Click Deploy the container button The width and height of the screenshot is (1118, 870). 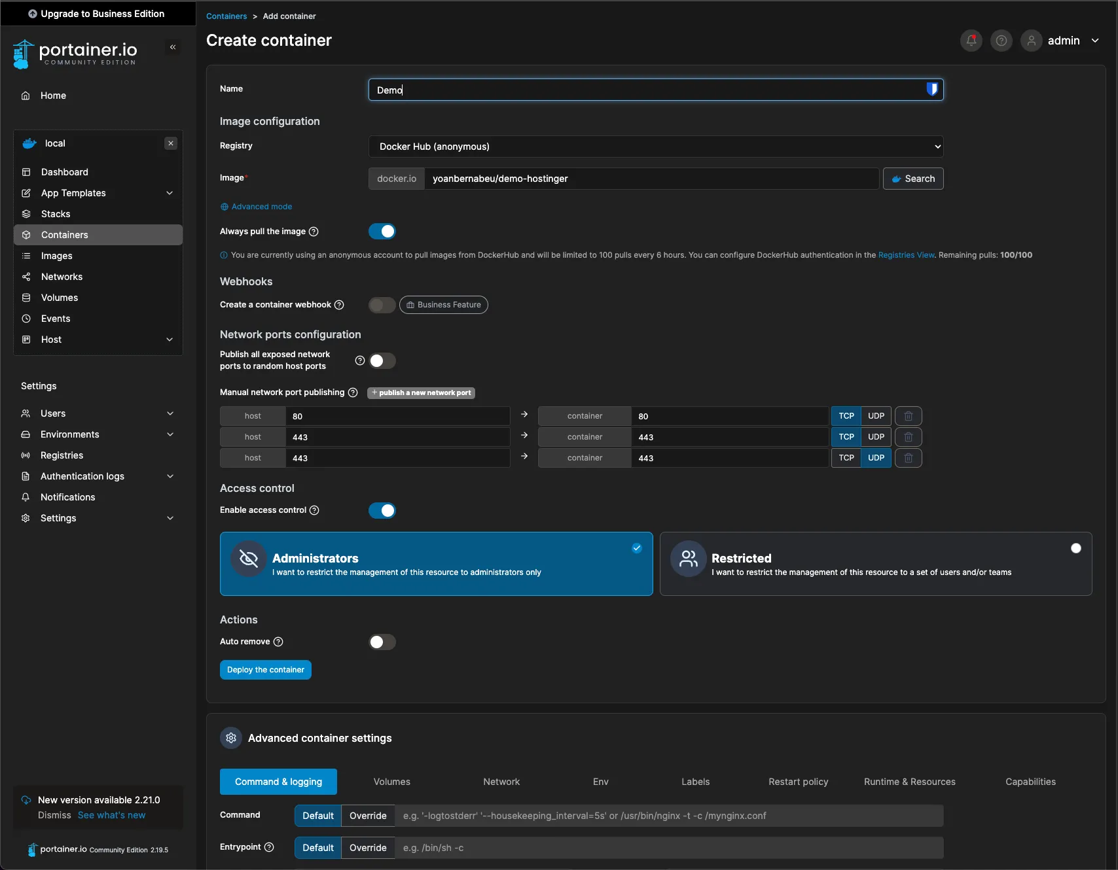pos(265,670)
